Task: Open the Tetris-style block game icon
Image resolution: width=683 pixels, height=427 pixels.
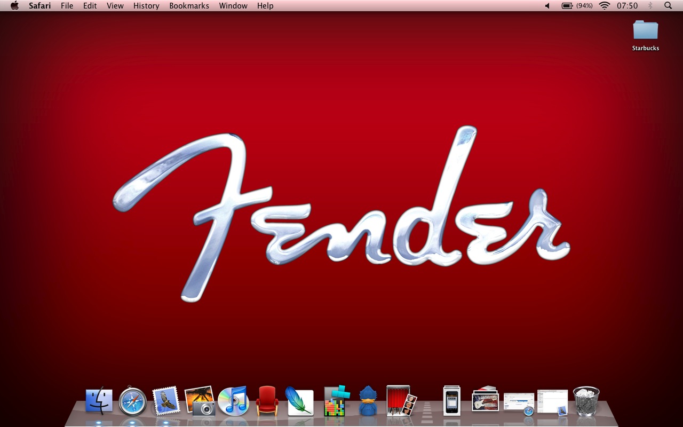Action: (x=336, y=401)
